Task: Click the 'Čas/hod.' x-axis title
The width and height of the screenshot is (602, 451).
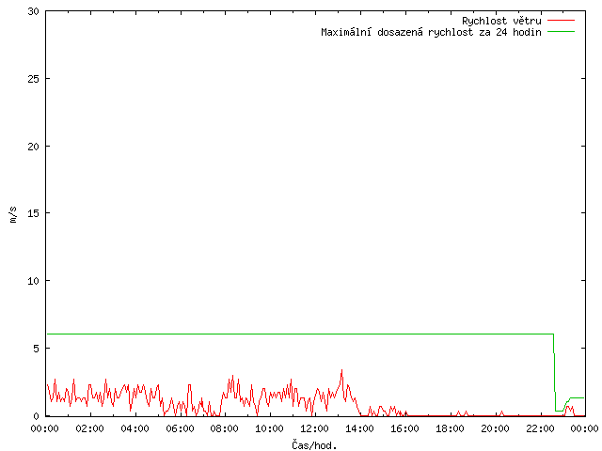Action: pos(314,444)
